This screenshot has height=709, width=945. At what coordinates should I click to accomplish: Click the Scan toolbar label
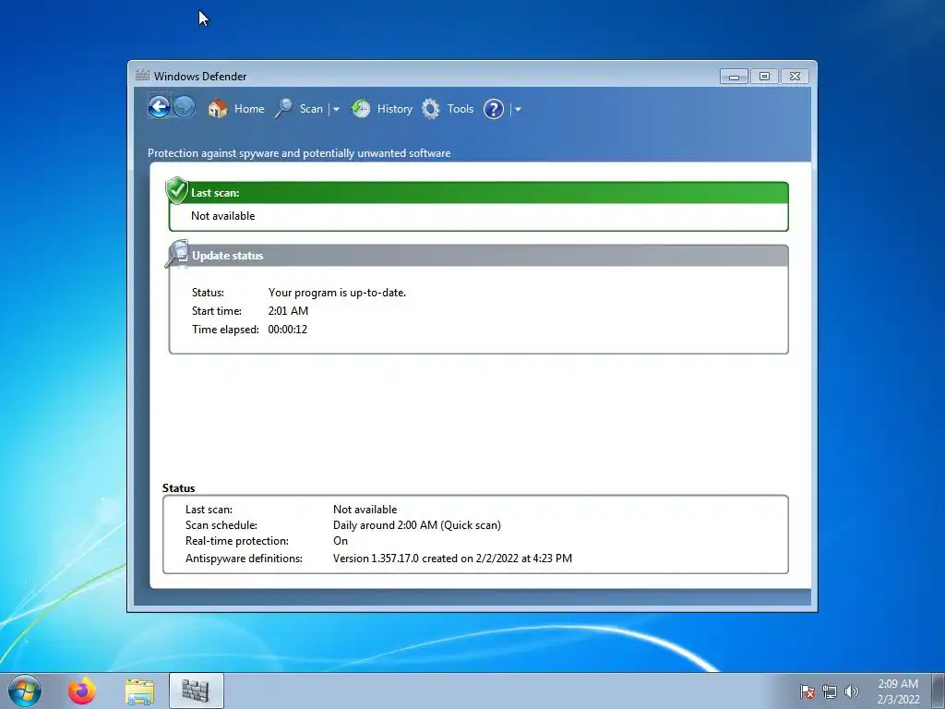[311, 109]
